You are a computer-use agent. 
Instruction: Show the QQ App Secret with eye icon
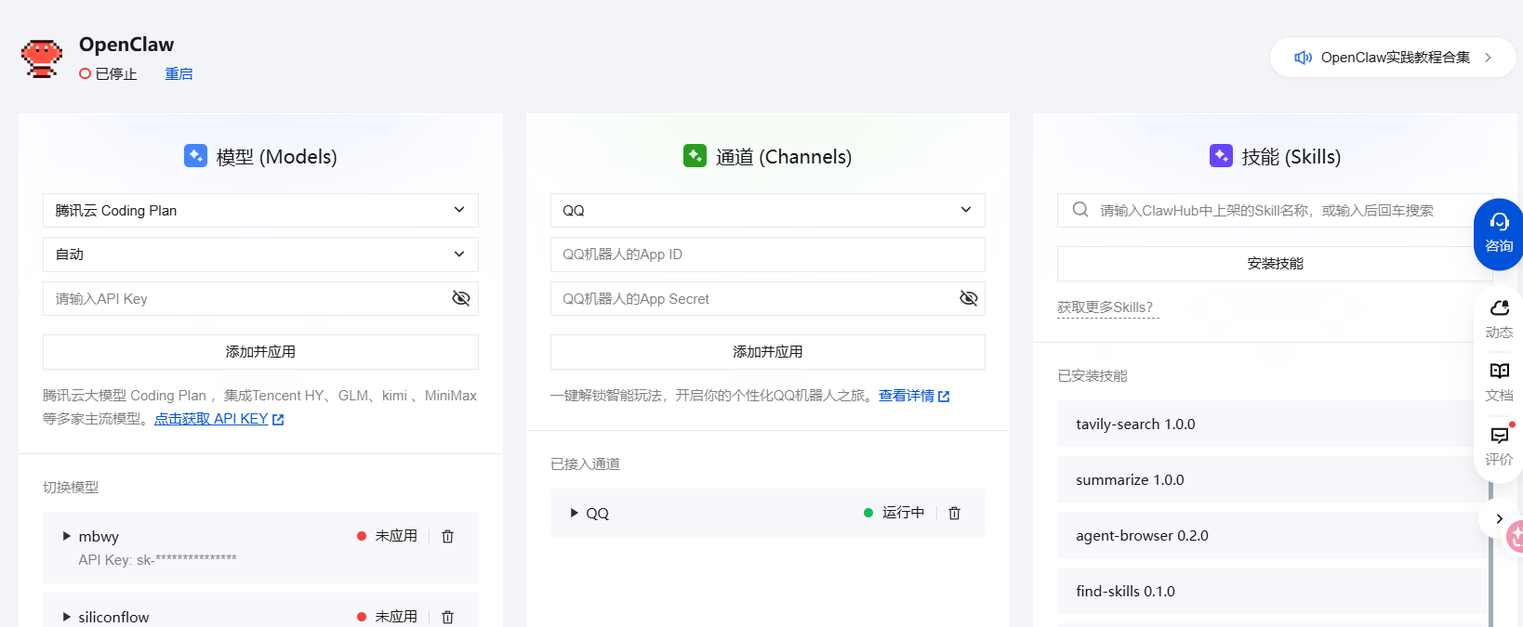pos(968,298)
